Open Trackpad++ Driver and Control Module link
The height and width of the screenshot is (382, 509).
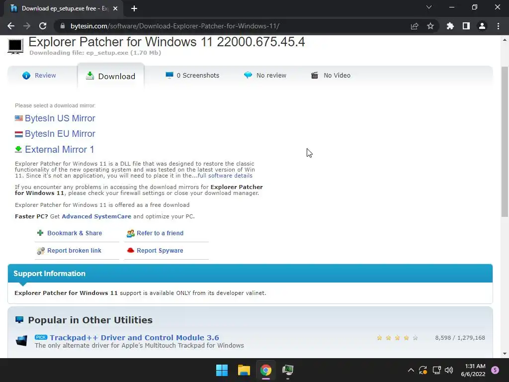click(x=134, y=338)
